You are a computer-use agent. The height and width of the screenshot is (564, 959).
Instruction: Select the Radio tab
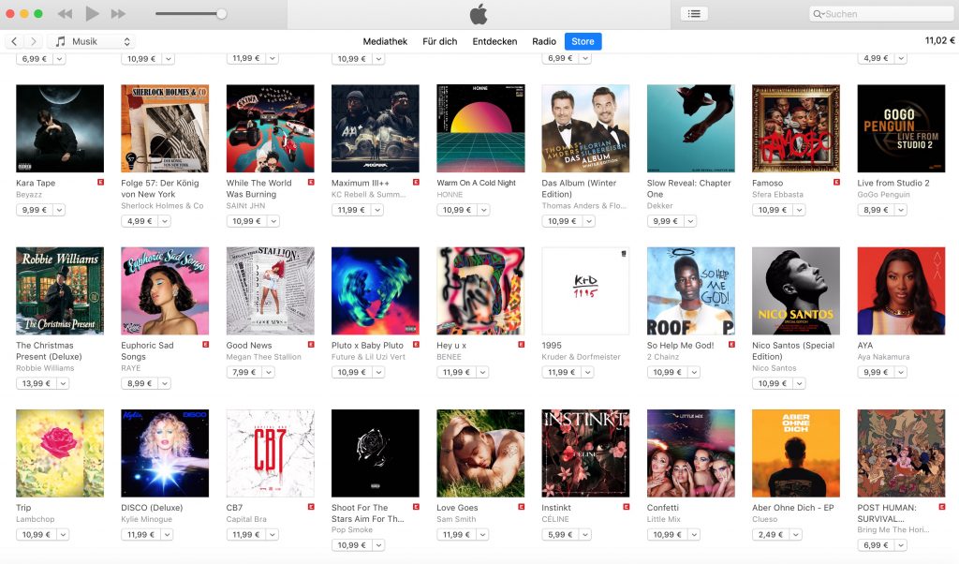tap(544, 41)
